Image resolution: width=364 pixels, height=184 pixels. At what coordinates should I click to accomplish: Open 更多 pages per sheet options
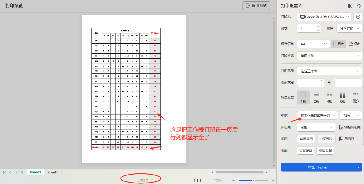356,97
